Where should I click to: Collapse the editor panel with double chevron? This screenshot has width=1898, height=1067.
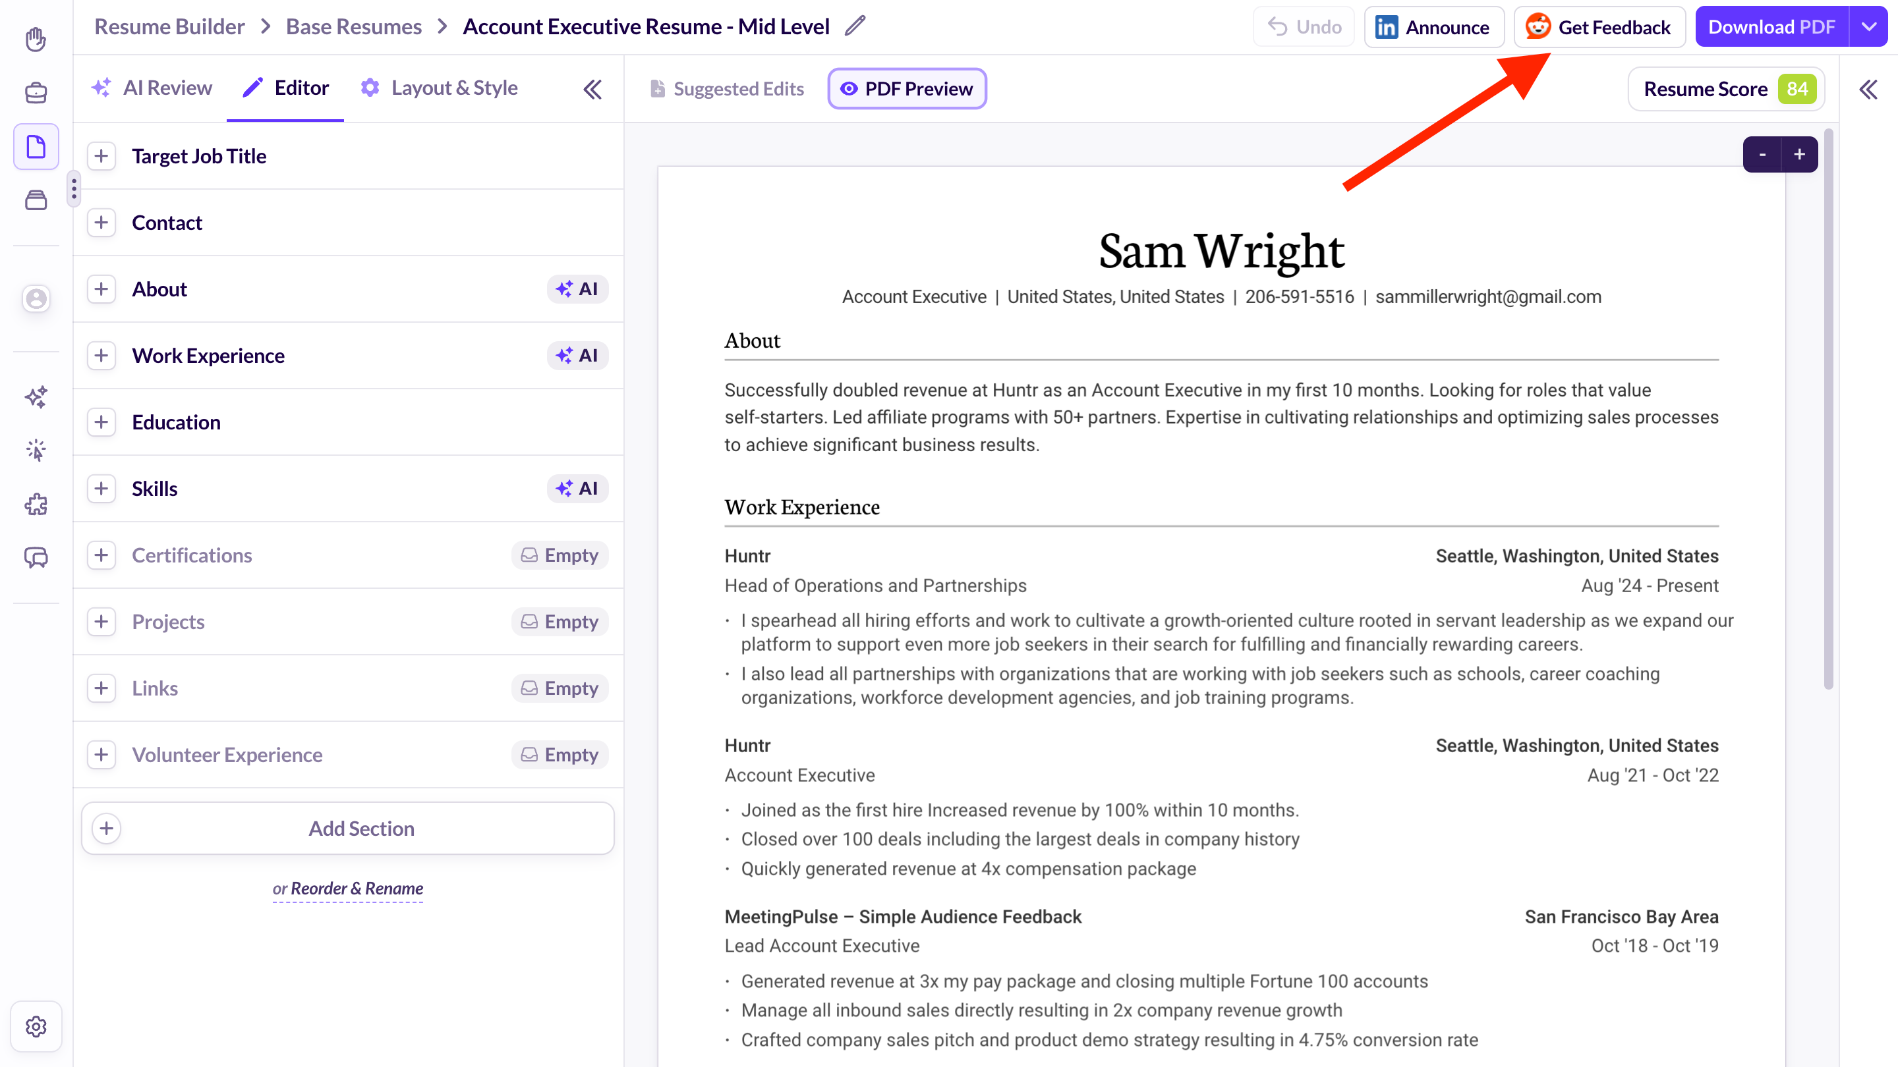point(592,89)
